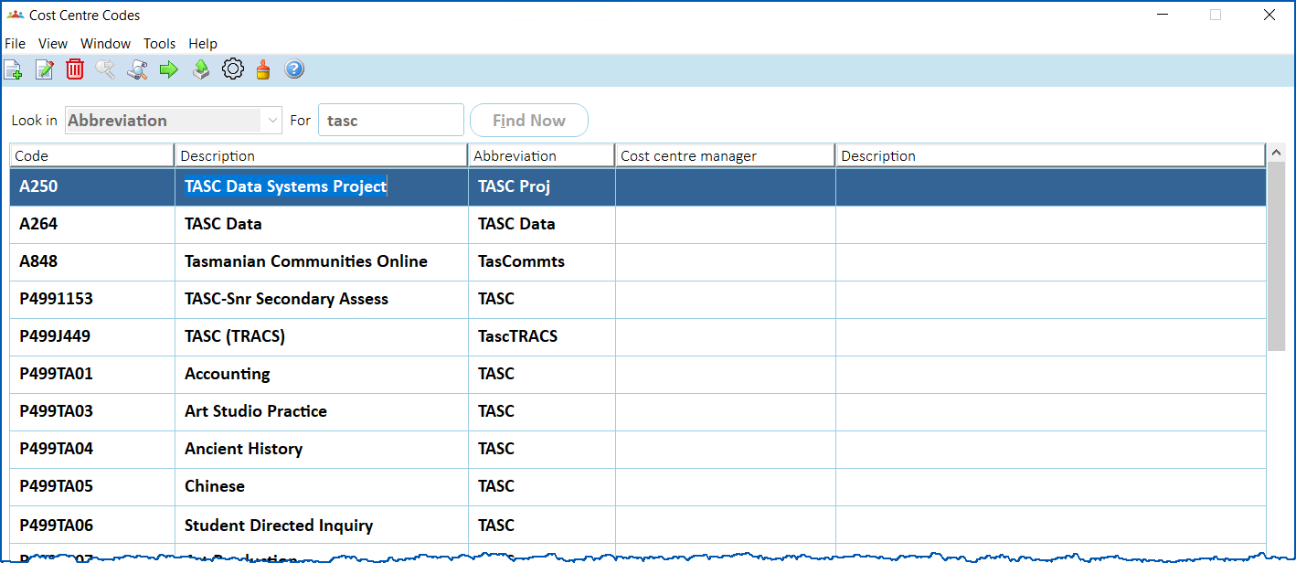
Task: Open the Tools menu
Action: (x=160, y=44)
